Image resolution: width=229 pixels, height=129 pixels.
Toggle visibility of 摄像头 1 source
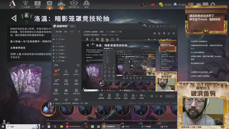click(54, 57)
